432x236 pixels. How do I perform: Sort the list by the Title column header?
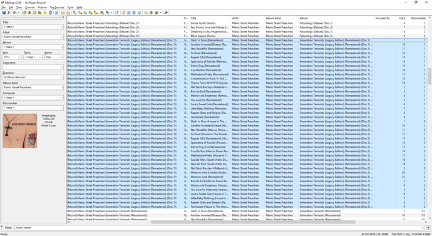coord(210,18)
